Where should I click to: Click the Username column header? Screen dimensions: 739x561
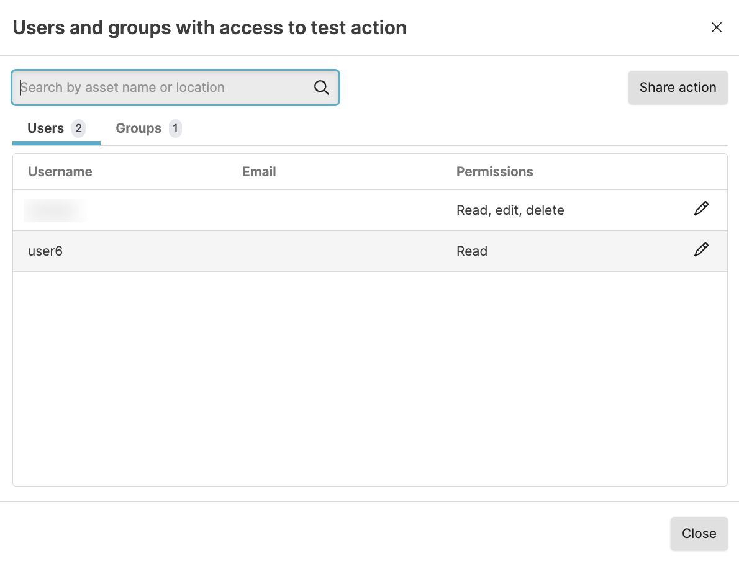60,172
